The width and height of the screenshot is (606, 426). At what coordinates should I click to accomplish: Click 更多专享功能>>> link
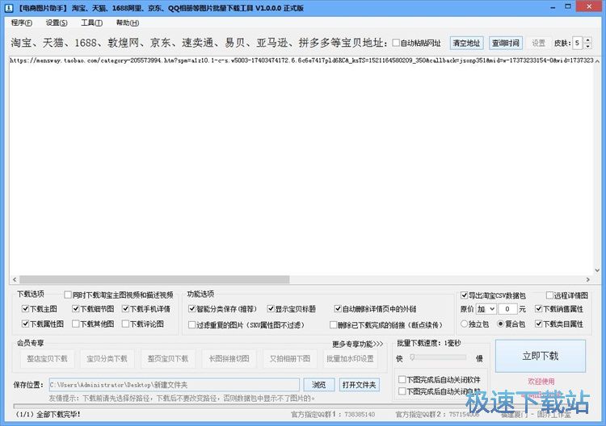click(x=357, y=344)
